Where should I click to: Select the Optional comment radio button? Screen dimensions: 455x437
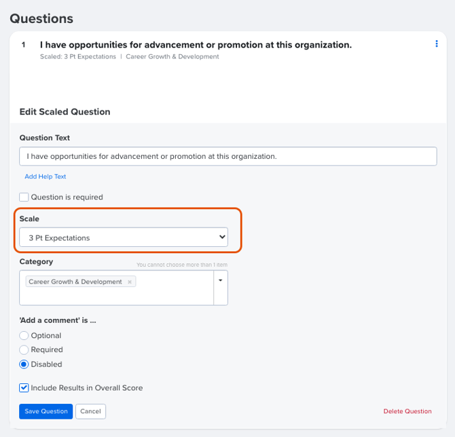point(24,335)
